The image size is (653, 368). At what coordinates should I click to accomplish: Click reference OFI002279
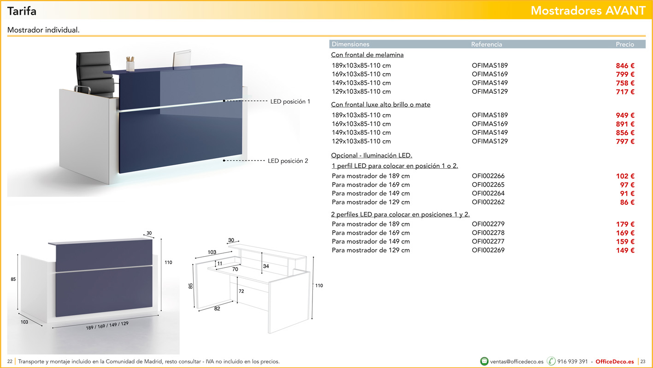(488, 224)
